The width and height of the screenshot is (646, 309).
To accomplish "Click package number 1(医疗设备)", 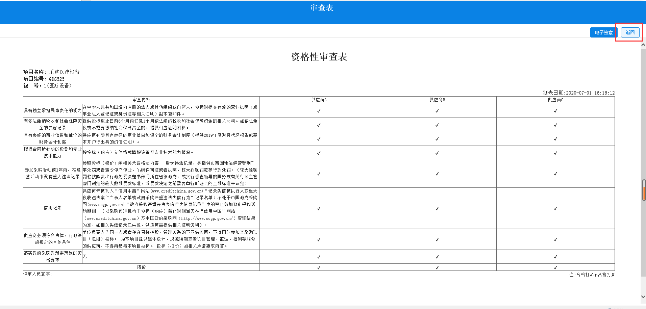I will [57, 86].
